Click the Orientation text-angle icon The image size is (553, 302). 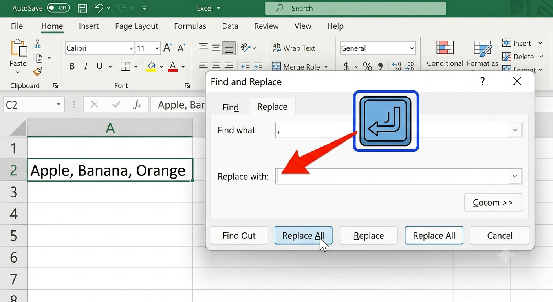[x=245, y=48]
